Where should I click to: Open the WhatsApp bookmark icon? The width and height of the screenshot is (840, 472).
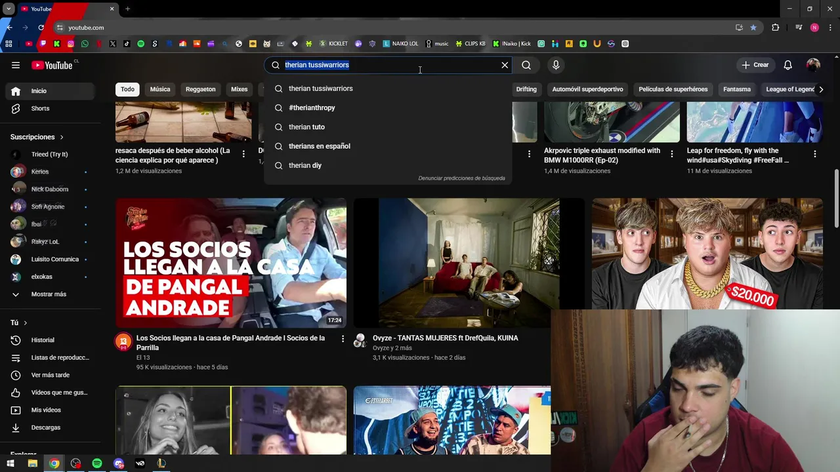pyautogui.click(x=85, y=44)
